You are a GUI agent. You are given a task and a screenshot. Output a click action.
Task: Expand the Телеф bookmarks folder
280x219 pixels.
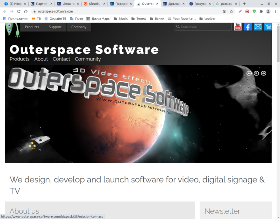[139, 18]
